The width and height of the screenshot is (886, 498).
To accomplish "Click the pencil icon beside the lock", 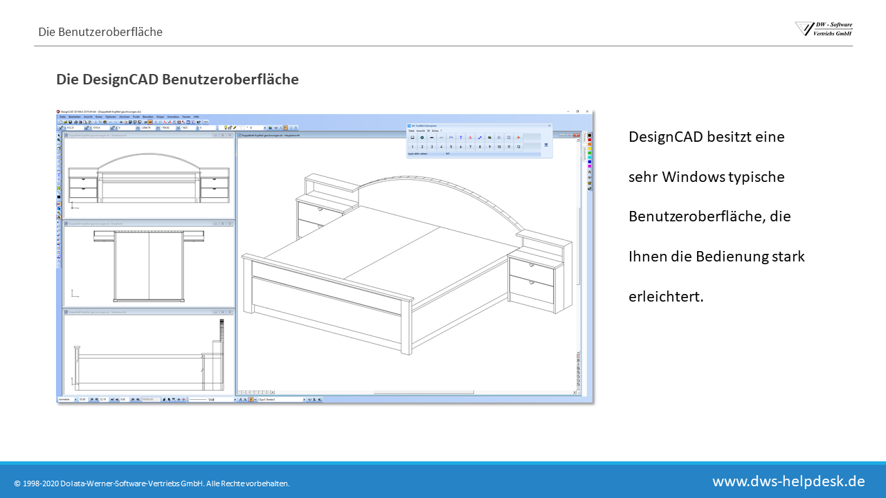I will click(x=235, y=127).
